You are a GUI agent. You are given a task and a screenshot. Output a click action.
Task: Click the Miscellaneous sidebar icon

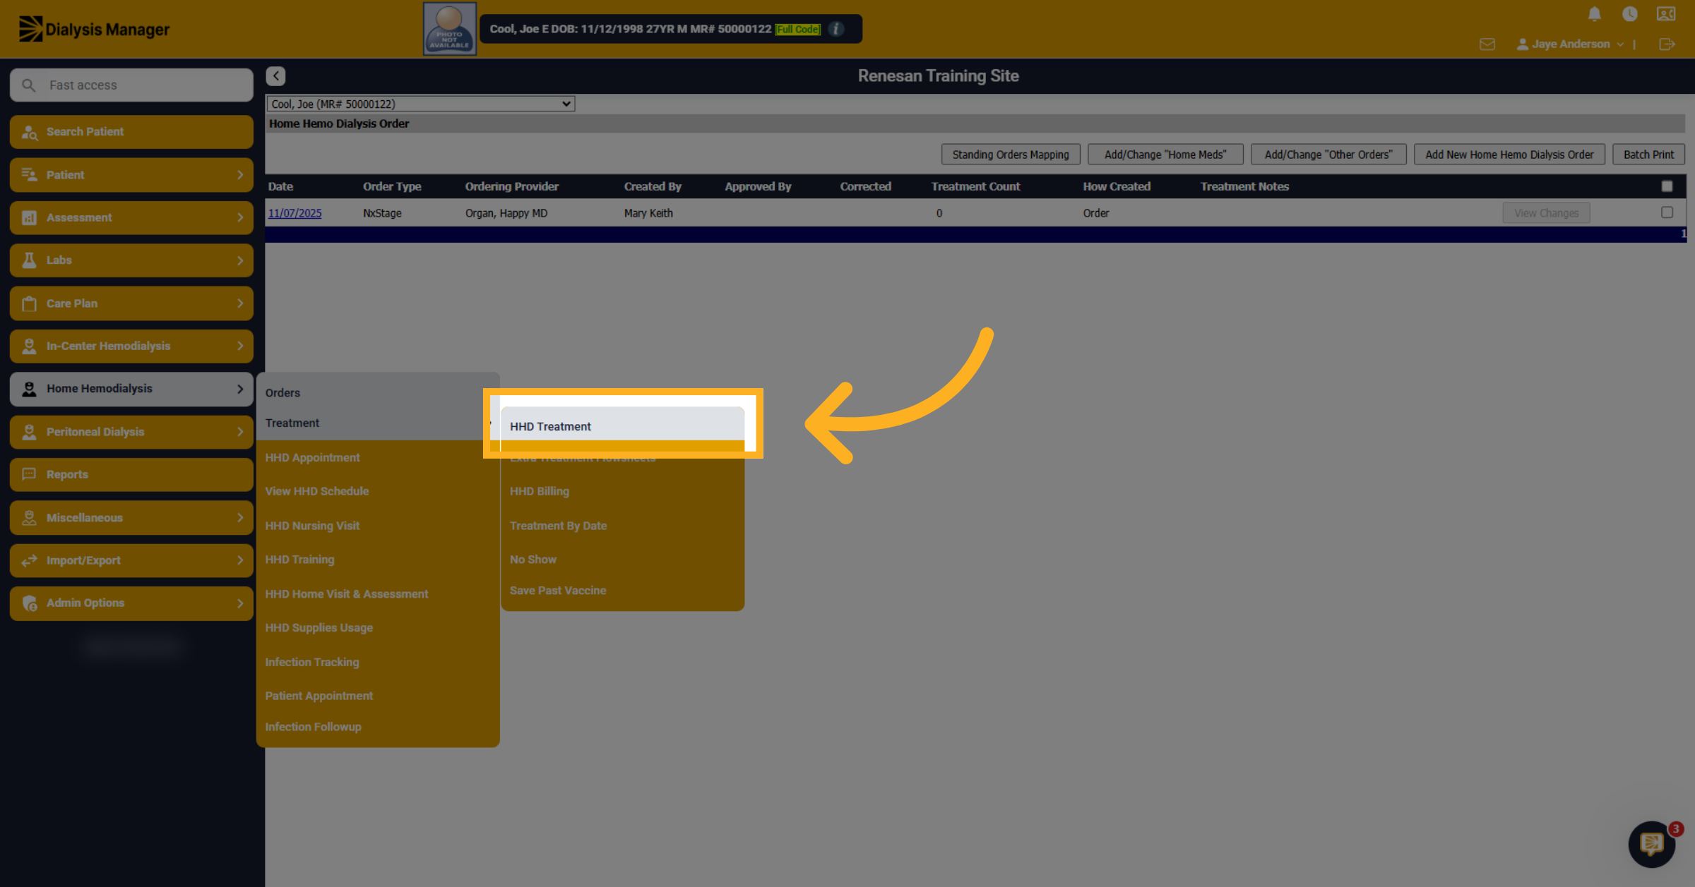point(29,518)
